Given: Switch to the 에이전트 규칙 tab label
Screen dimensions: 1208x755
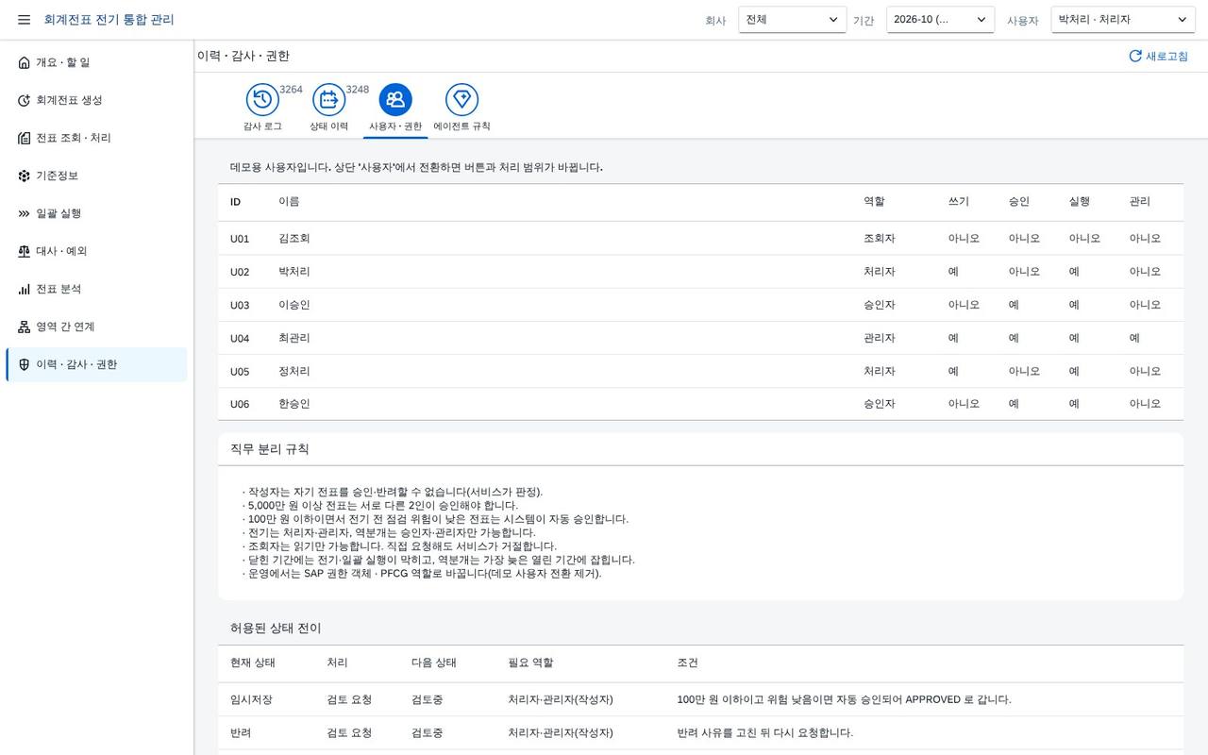Looking at the screenshot, I should tap(461, 126).
